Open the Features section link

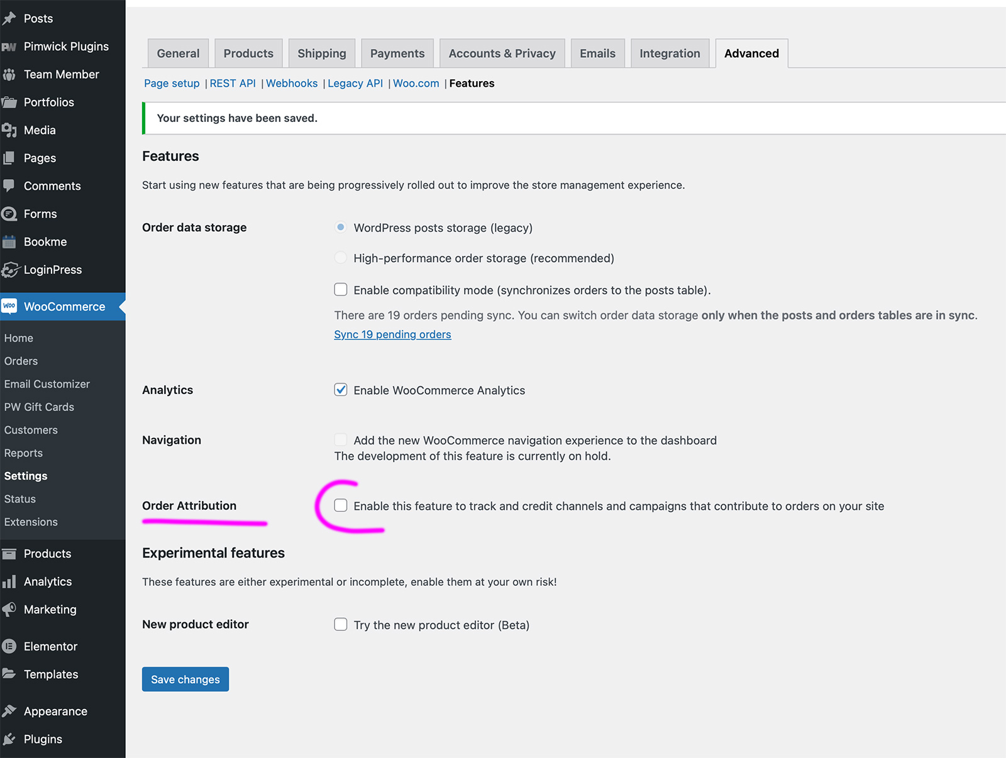472,84
